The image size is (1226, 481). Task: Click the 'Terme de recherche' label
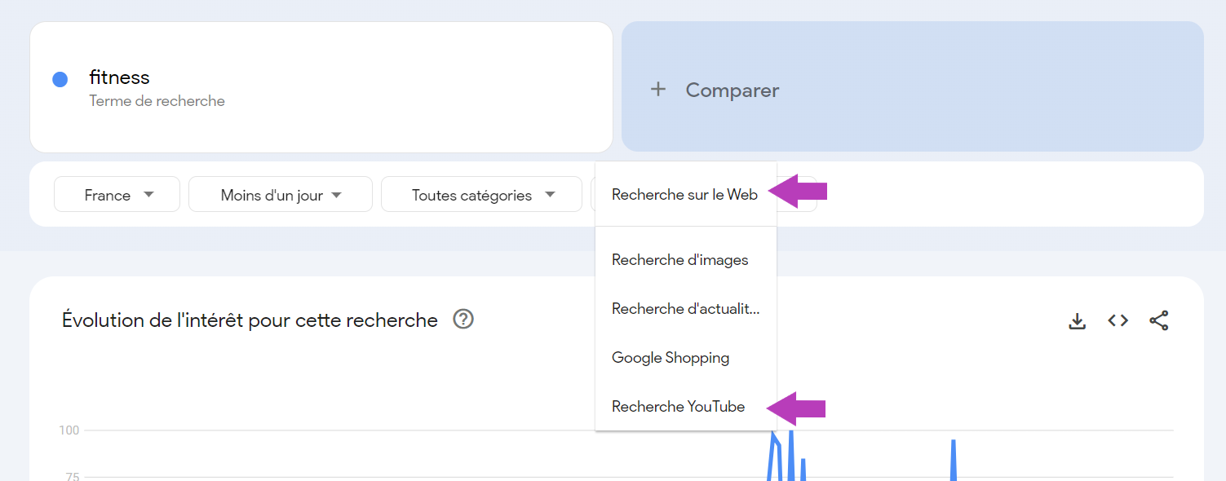tap(157, 100)
